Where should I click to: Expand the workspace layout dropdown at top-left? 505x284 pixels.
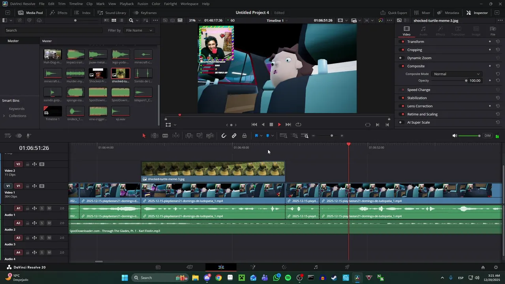click(x=7, y=13)
